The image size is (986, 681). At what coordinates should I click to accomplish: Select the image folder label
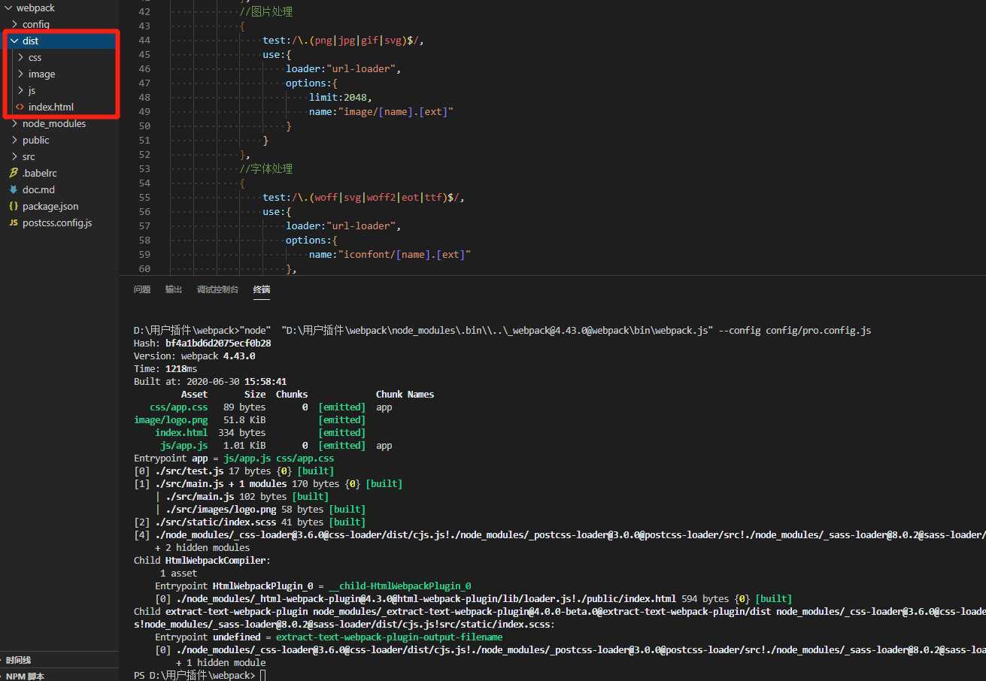(41, 74)
